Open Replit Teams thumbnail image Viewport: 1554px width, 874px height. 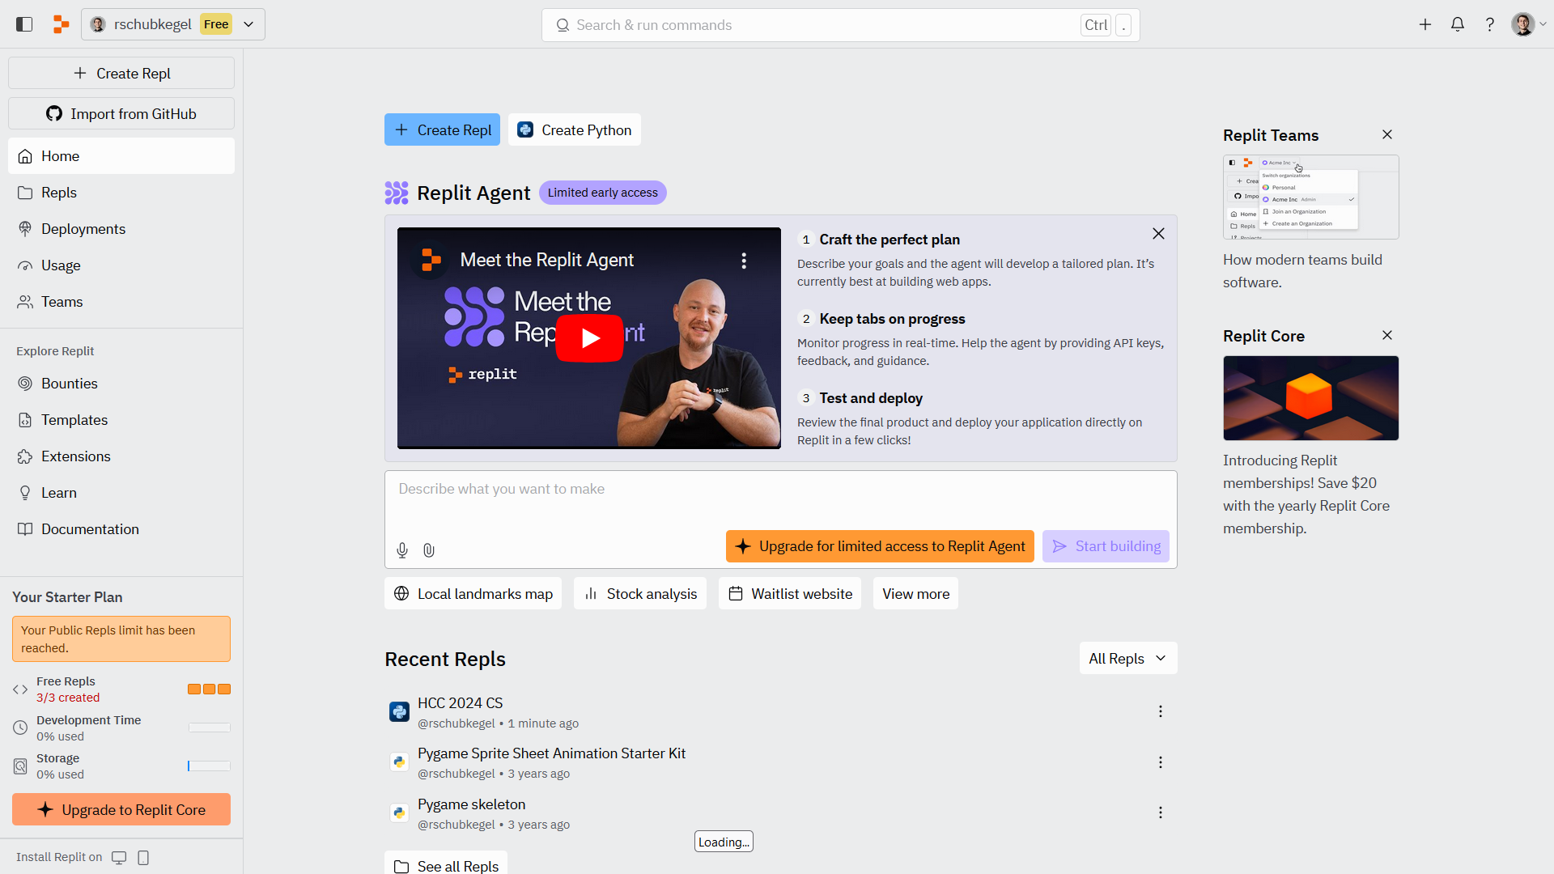(x=1310, y=197)
